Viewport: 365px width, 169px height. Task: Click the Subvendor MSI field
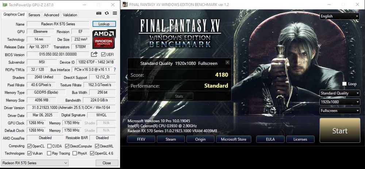[x=42, y=62]
